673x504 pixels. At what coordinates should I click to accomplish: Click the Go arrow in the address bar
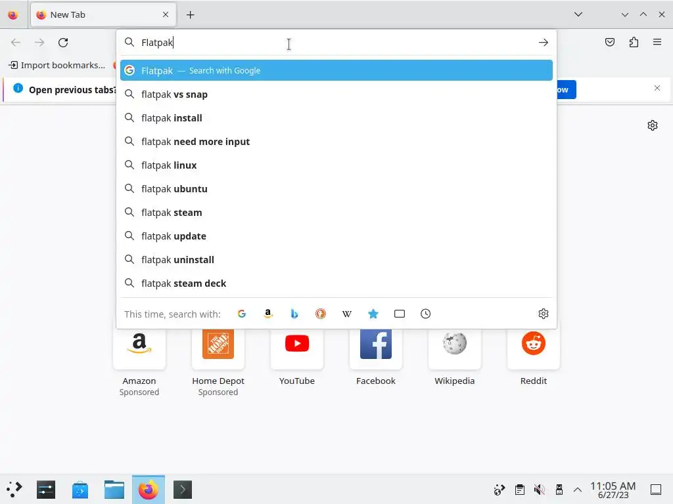tap(544, 43)
